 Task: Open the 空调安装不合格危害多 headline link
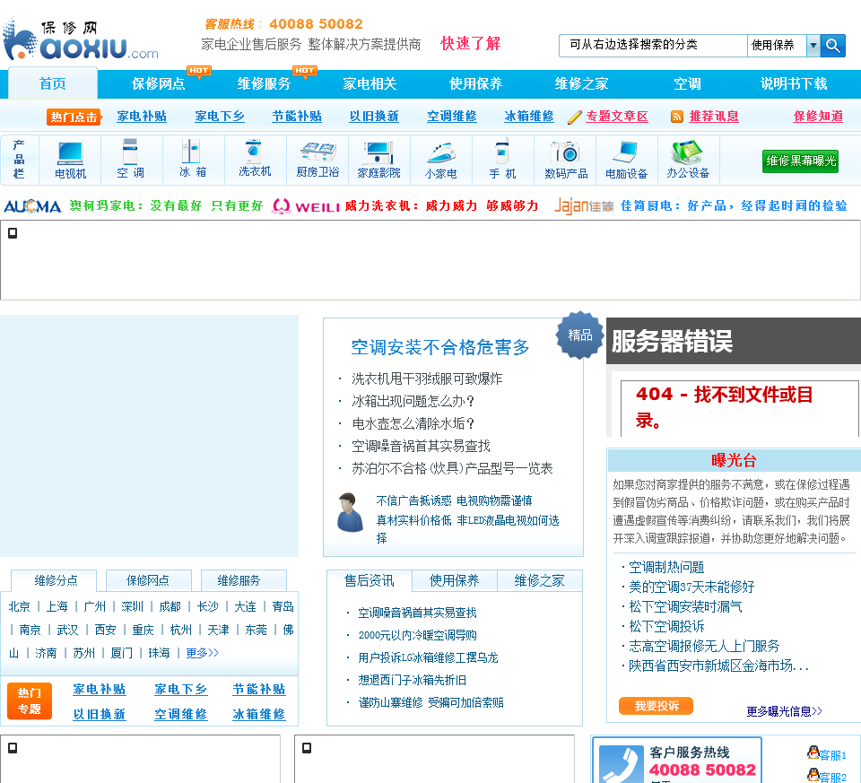tap(439, 347)
